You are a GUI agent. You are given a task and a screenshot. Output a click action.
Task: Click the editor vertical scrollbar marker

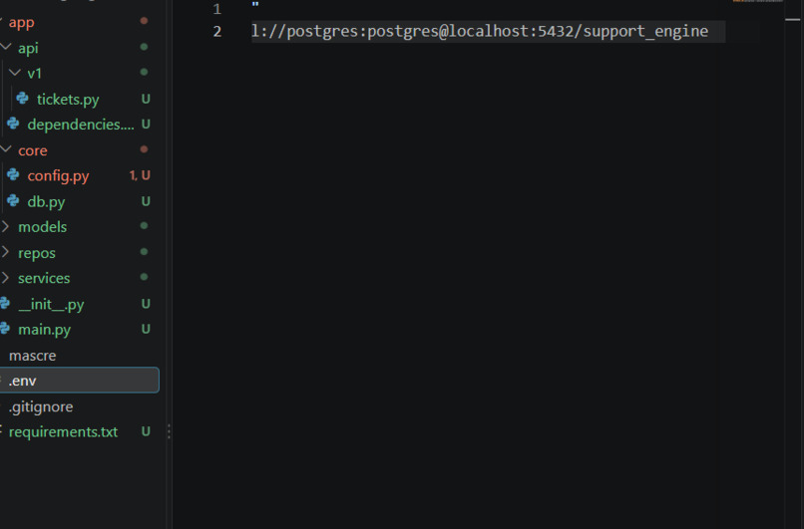click(793, 20)
